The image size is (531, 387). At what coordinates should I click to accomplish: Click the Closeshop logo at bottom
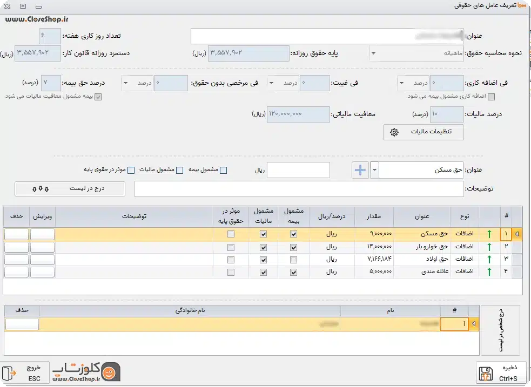point(86,372)
